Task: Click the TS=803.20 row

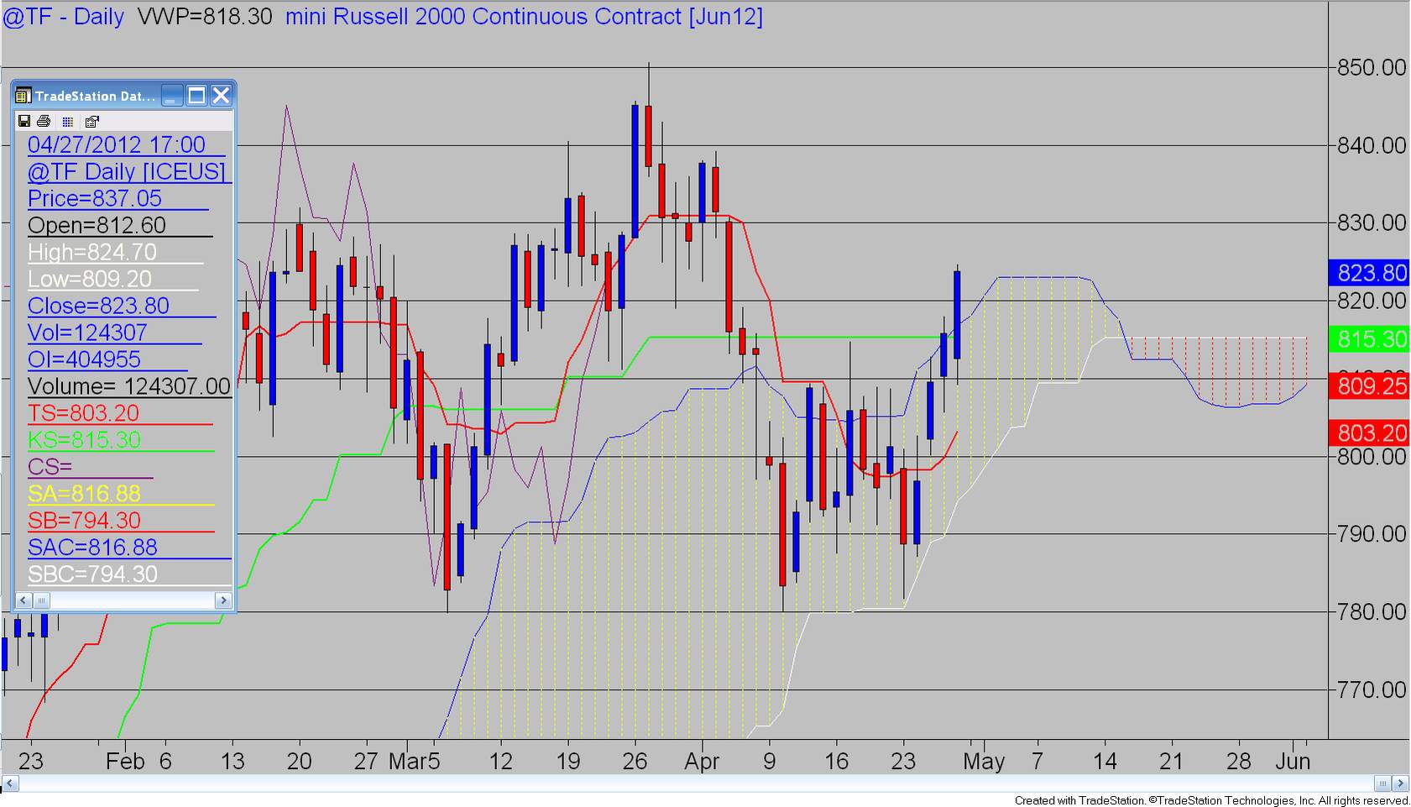Action: (83, 413)
